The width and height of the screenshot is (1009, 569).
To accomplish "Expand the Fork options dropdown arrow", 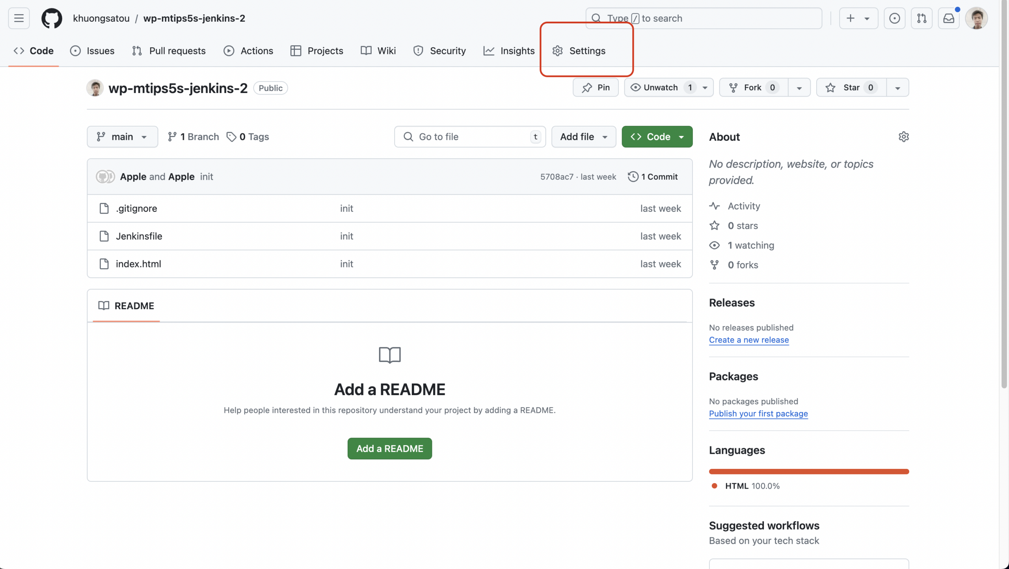I will point(799,88).
